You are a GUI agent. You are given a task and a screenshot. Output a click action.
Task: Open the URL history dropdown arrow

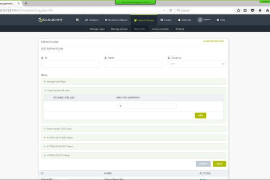click(164, 10)
